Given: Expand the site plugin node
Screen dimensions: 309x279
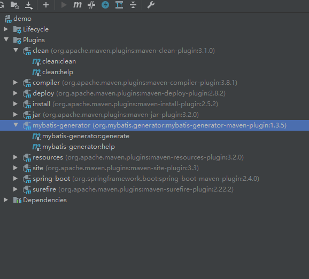Looking at the screenshot, I should (x=16, y=168).
